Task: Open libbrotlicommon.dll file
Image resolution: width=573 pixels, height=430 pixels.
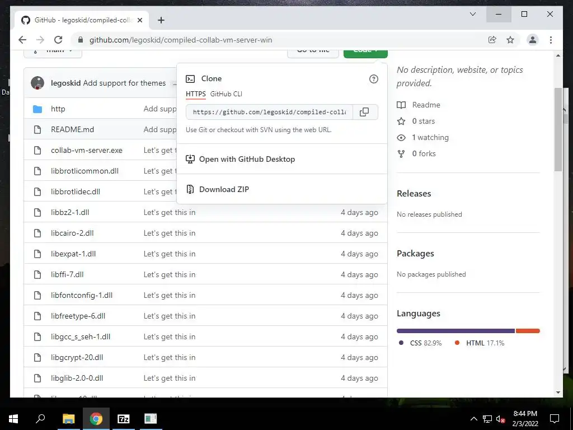Action: tap(85, 171)
